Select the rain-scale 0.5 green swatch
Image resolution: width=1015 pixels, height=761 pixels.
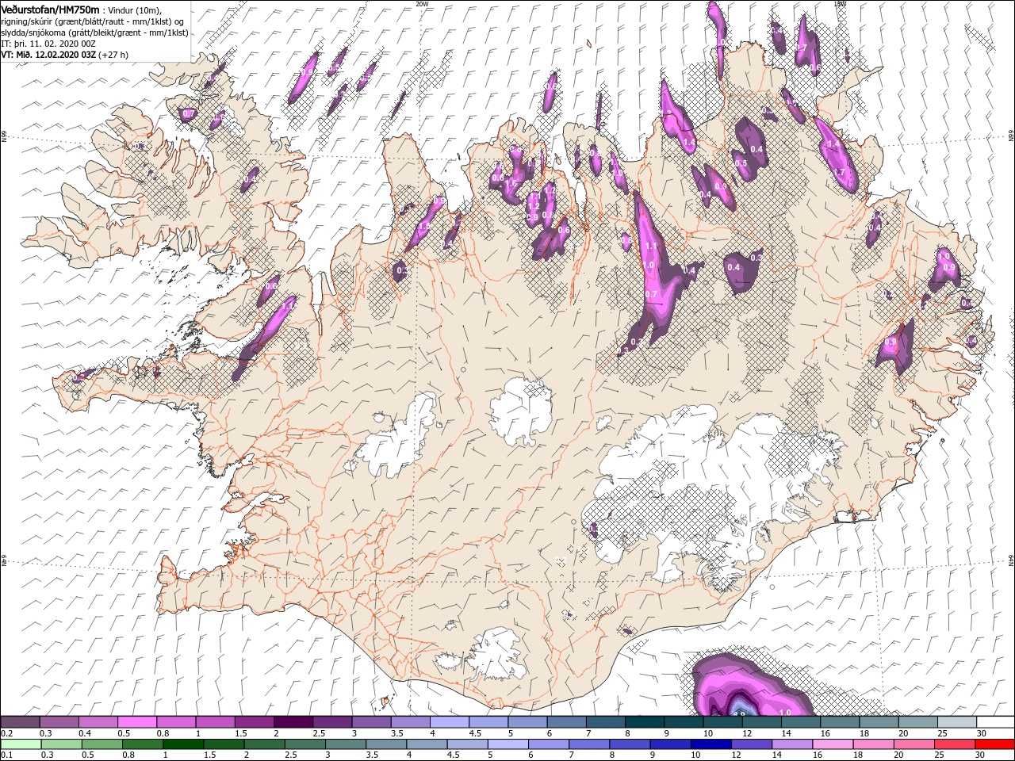101,744
